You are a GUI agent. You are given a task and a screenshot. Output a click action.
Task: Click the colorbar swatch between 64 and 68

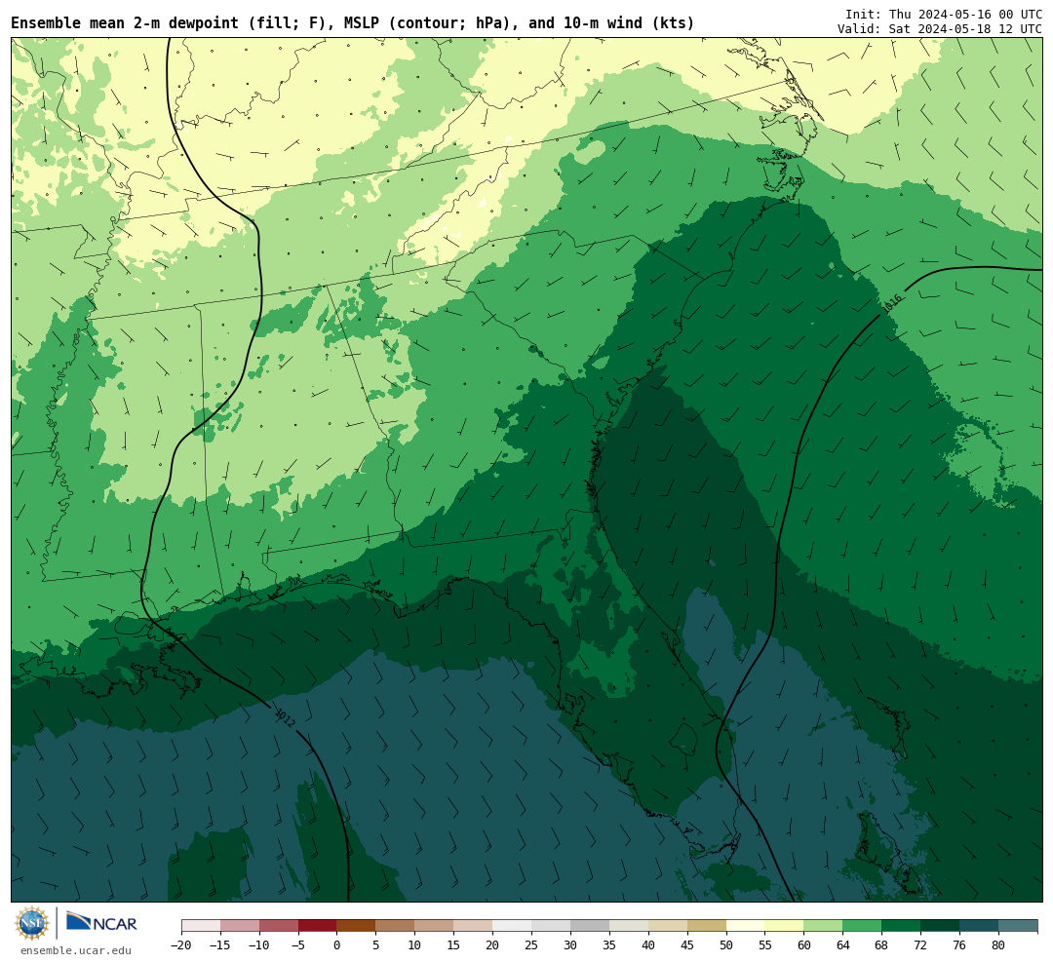pyautogui.click(x=862, y=926)
